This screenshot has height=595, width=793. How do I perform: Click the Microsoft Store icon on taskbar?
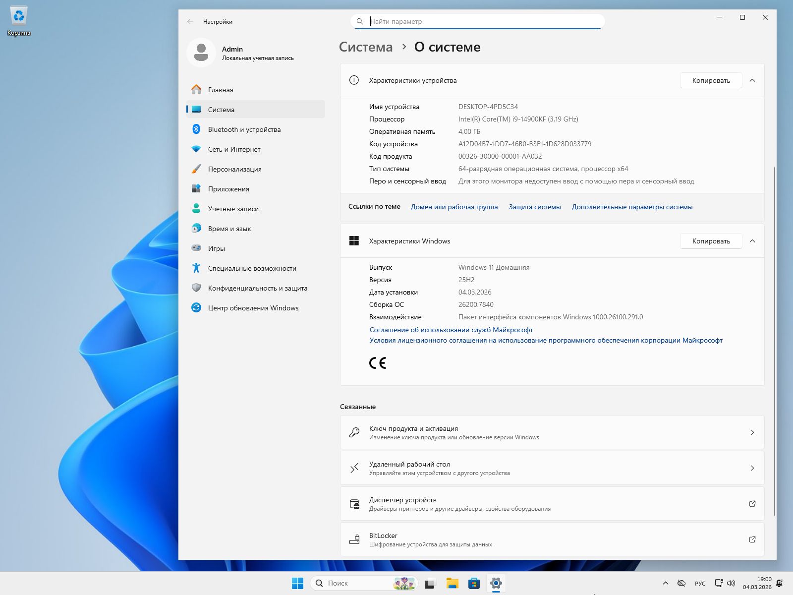[474, 583]
